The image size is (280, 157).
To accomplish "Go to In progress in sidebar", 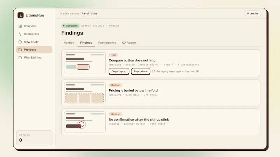I will pyautogui.click(x=34, y=34).
